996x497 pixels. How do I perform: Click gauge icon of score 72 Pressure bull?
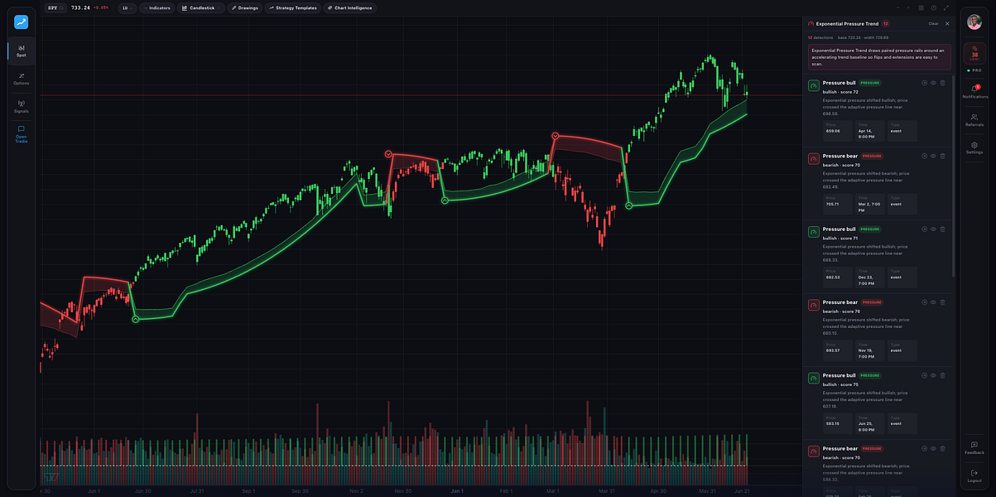pos(814,85)
